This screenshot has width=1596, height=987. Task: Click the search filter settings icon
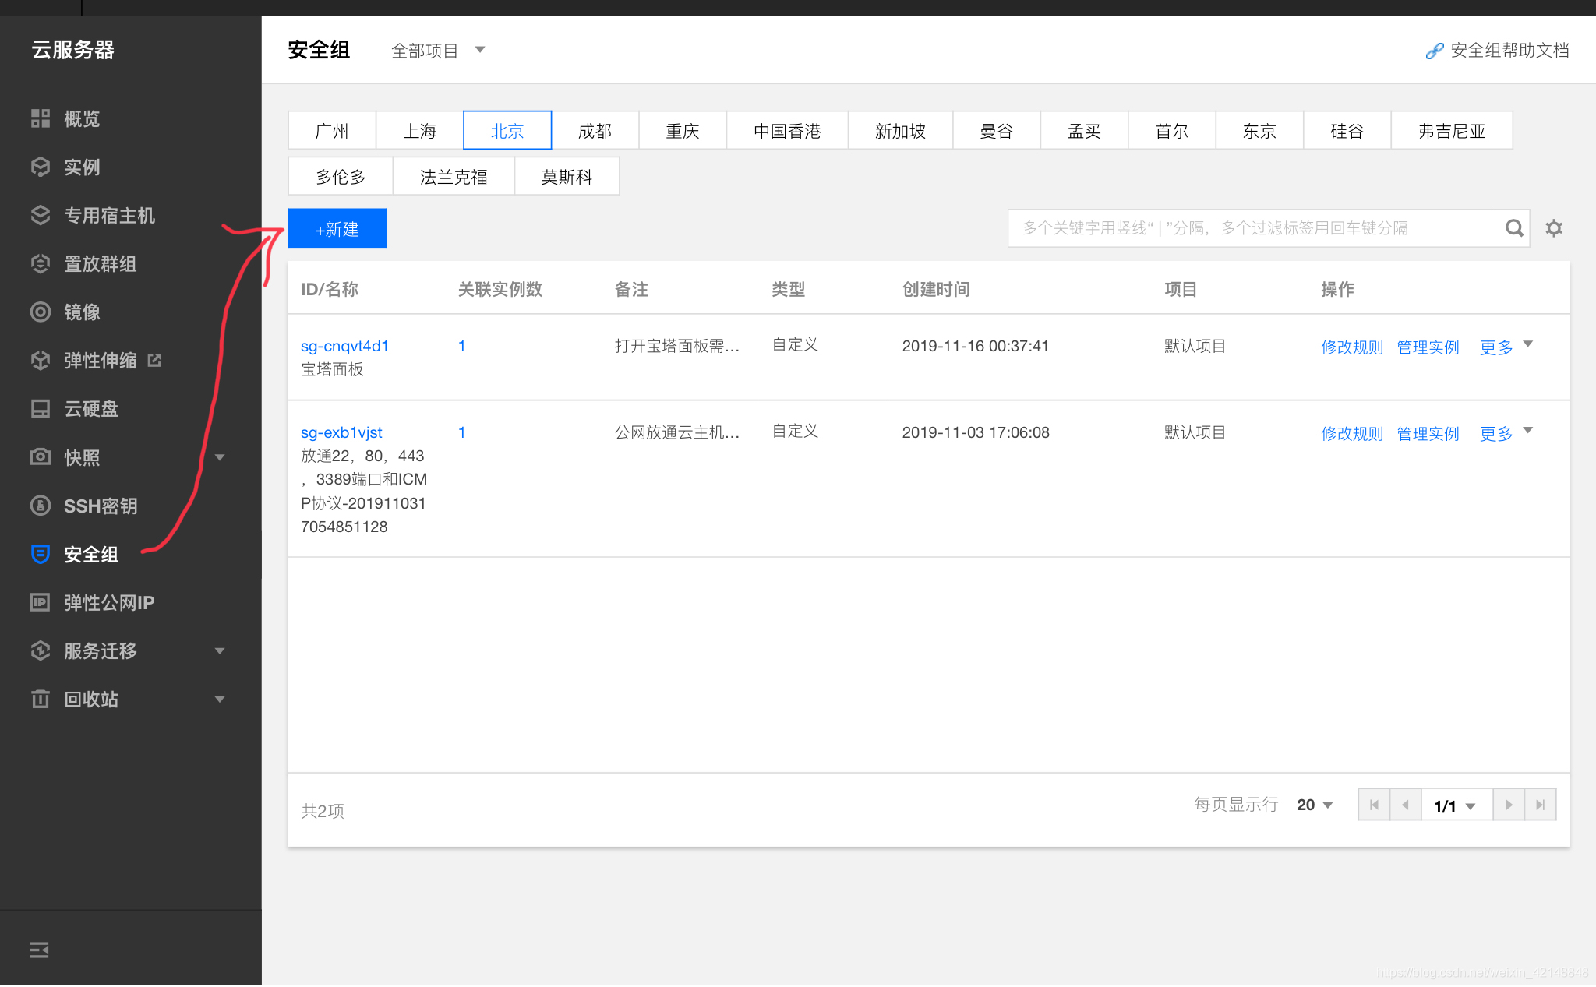pyautogui.click(x=1554, y=228)
